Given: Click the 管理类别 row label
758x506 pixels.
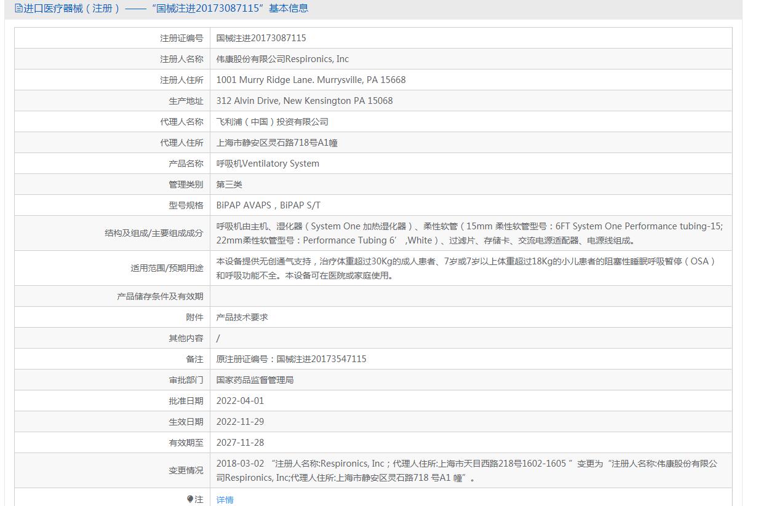Looking at the screenshot, I should tap(186, 184).
